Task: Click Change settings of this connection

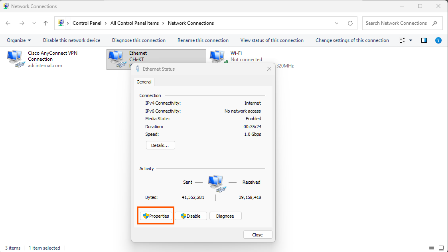Action: (x=352, y=40)
